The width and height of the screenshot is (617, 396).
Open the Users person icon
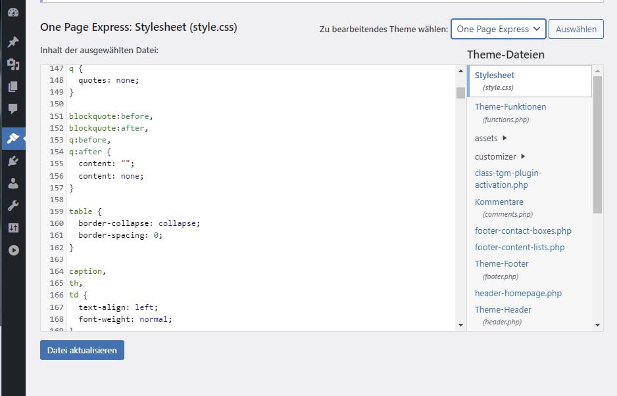pyautogui.click(x=13, y=183)
